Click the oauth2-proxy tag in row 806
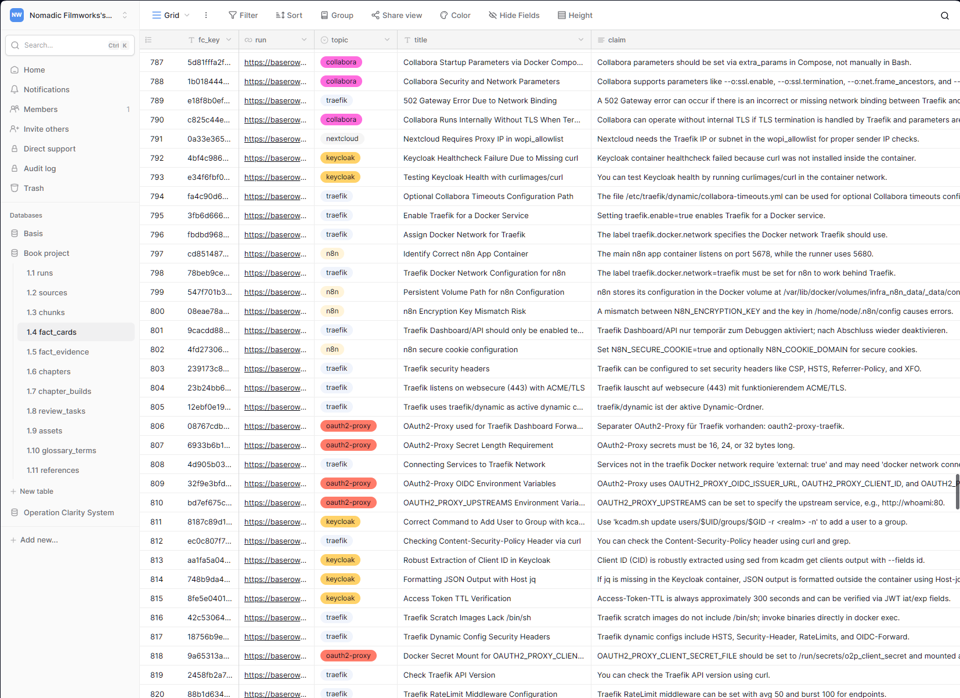The height and width of the screenshot is (698, 960). [x=348, y=426]
